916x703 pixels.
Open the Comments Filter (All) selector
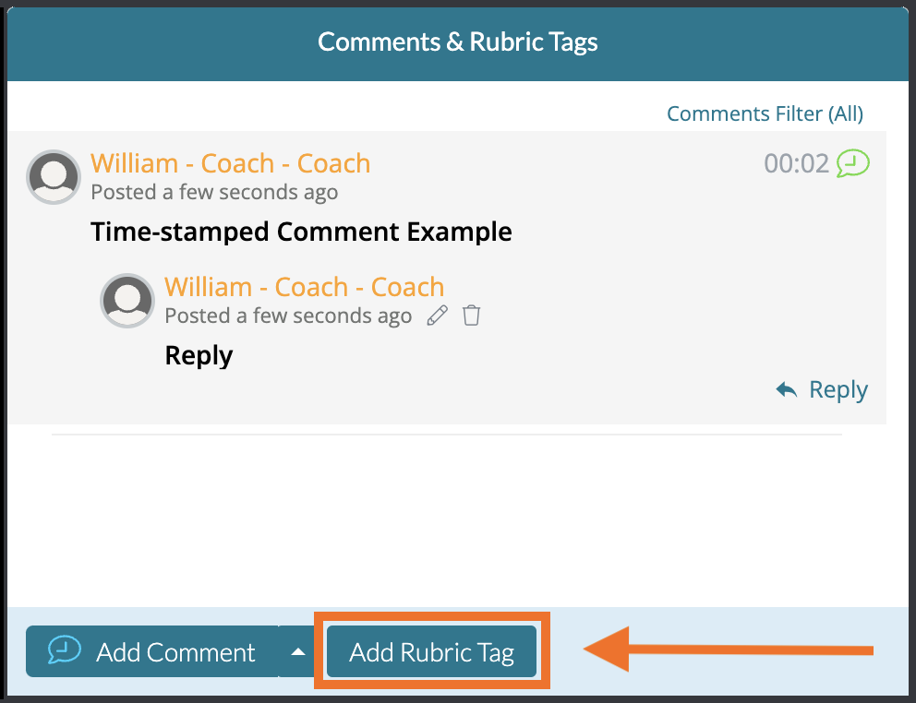coord(765,113)
